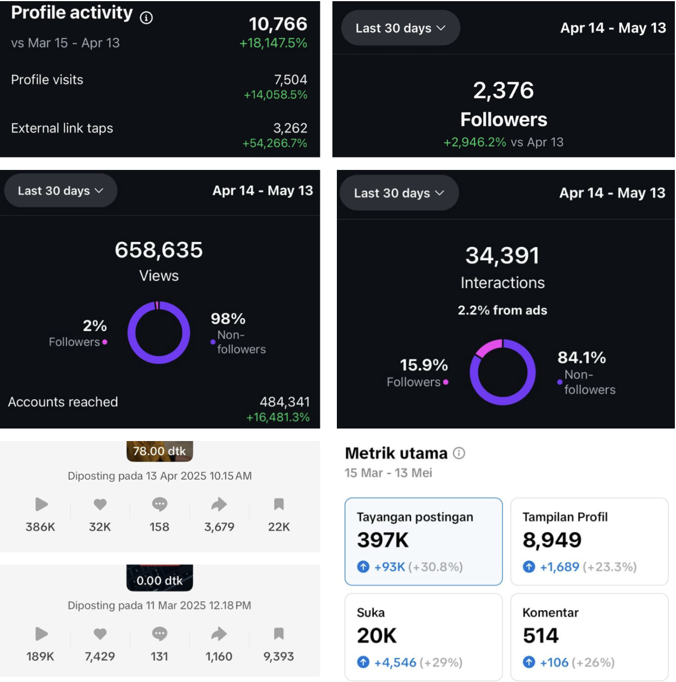Open the Last 30 days dropdown above Followers
This screenshot has width=676, height=682.
pyautogui.click(x=401, y=28)
